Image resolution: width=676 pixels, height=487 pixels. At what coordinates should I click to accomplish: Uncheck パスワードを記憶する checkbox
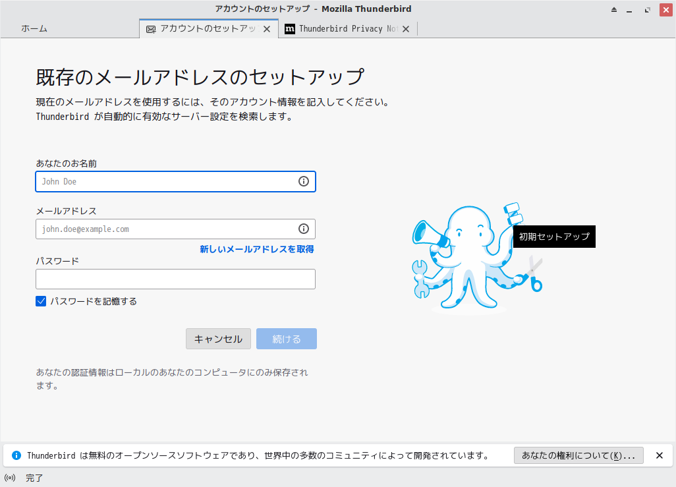[41, 301]
